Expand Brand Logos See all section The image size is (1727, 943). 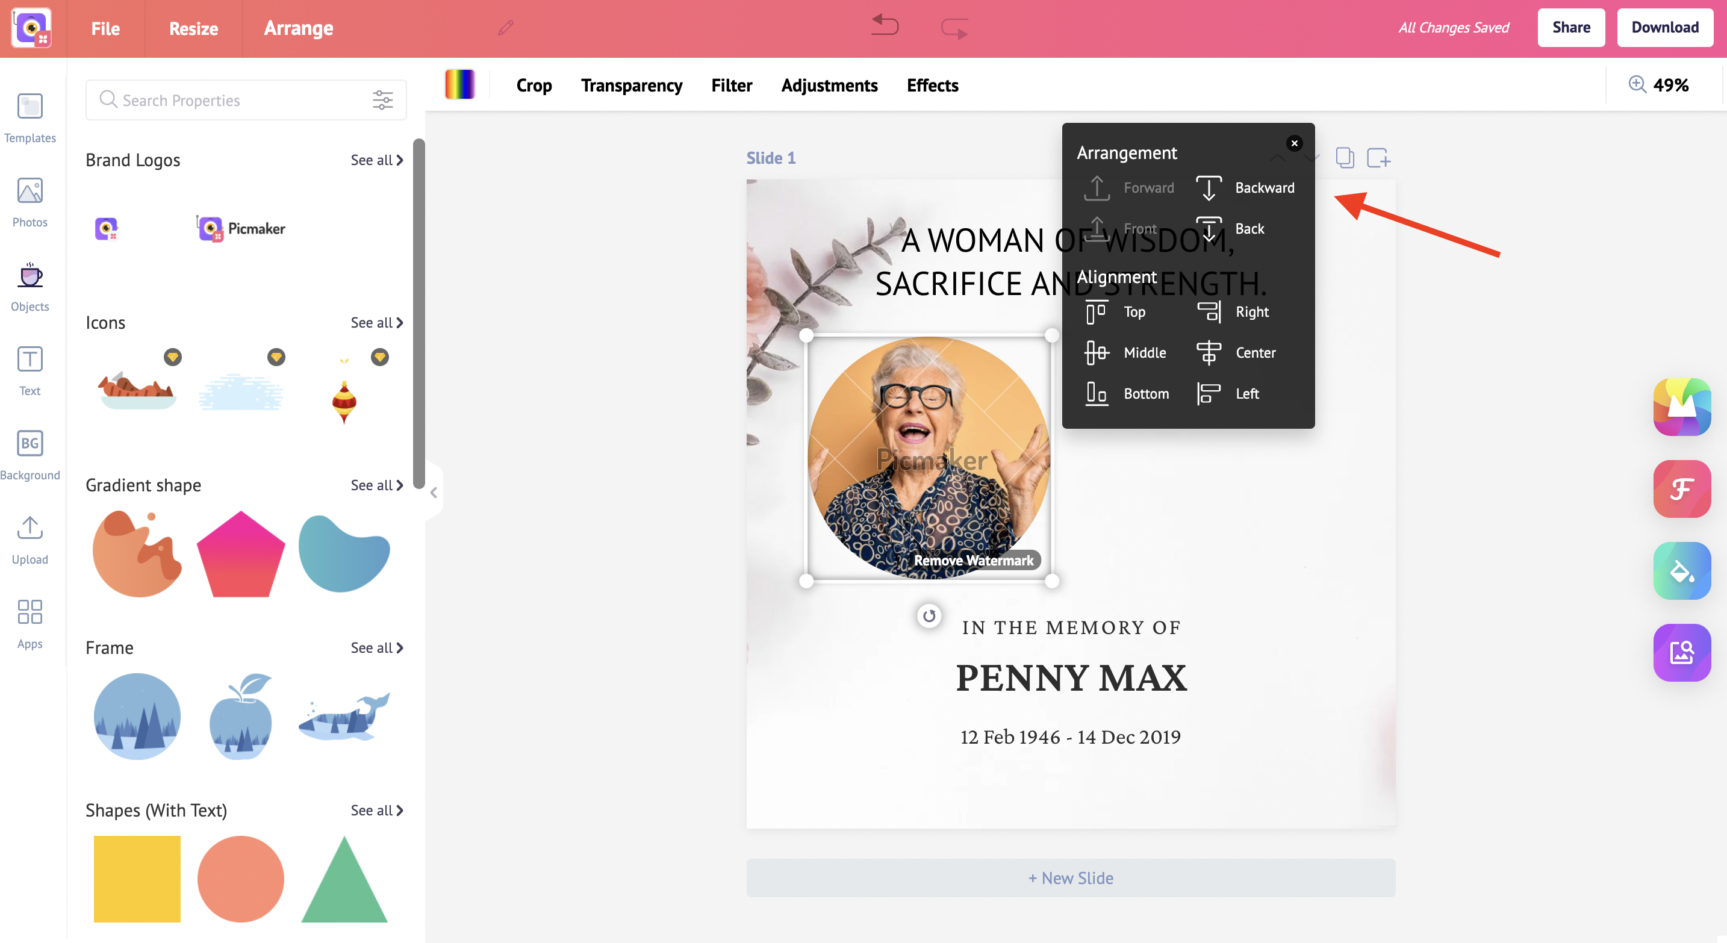[x=374, y=159]
